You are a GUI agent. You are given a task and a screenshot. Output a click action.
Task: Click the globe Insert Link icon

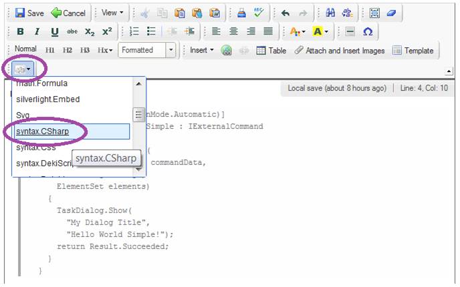pos(226,51)
